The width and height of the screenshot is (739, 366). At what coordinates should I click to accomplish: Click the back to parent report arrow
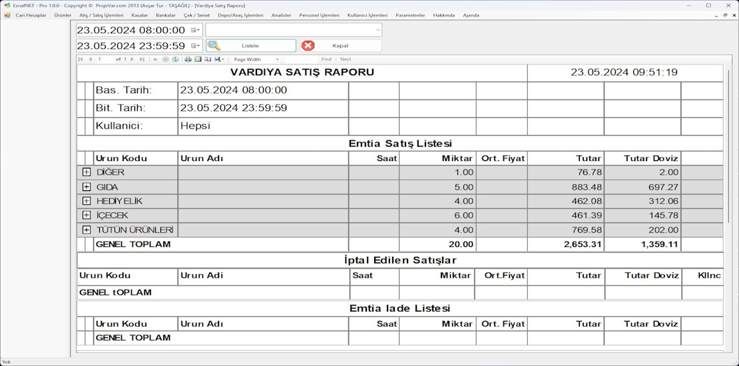156,59
